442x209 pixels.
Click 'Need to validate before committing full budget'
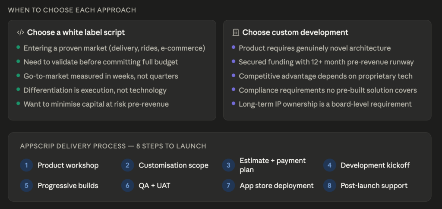pyautogui.click(x=101, y=62)
